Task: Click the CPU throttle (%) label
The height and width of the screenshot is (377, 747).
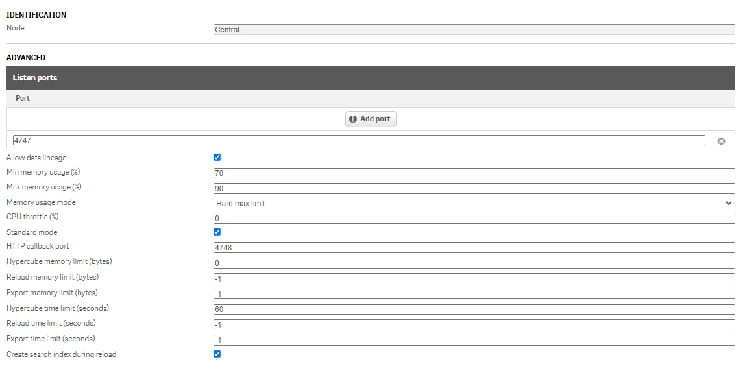Action: coord(32,217)
